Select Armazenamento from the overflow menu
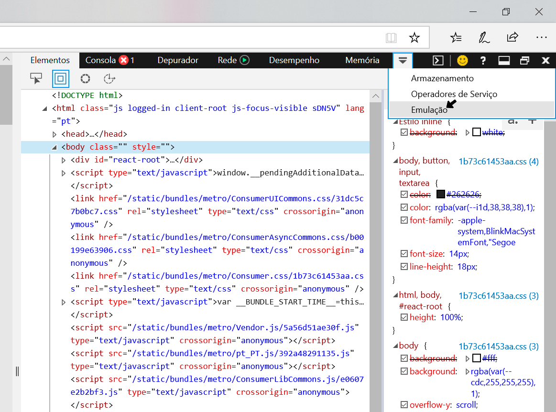Viewport: 556px width, 412px height. point(471,78)
